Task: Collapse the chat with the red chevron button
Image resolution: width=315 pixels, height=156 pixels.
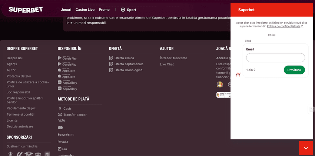Action: [306, 148]
